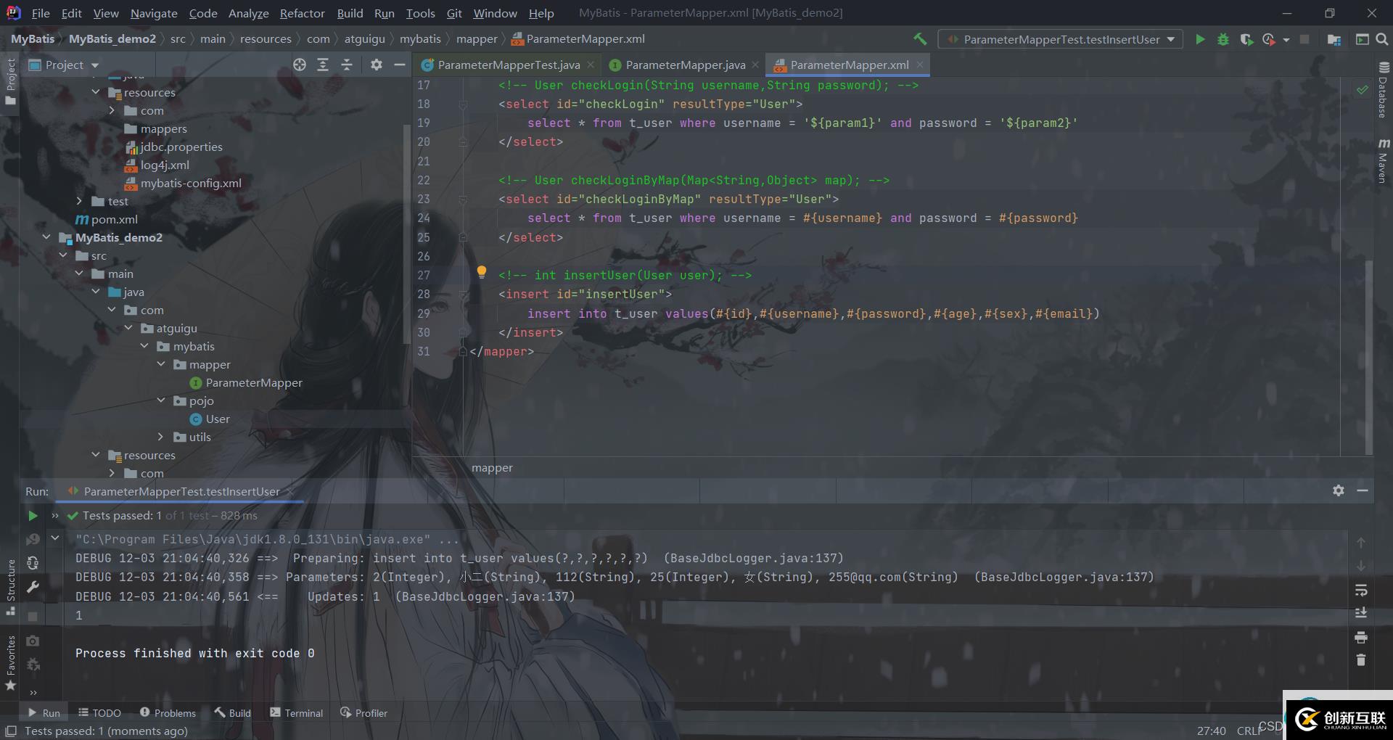Open the Profiler tool window
Image resolution: width=1393 pixels, height=740 pixels.
pyautogui.click(x=363, y=713)
